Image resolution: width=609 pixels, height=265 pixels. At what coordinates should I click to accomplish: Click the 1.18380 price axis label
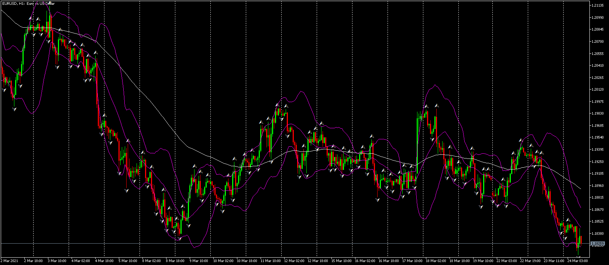coord(598,234)
